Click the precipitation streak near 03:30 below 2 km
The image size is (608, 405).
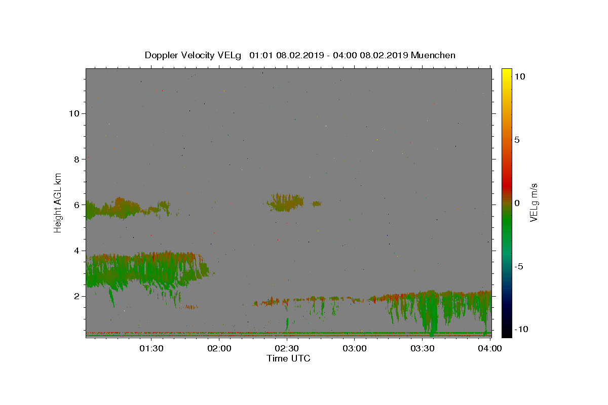tap(430, 314)
